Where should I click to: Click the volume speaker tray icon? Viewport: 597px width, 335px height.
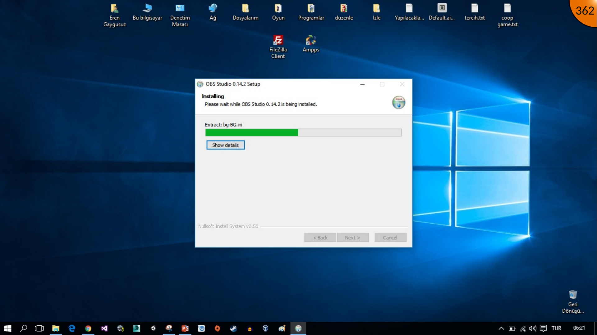(x=533, y=328)
